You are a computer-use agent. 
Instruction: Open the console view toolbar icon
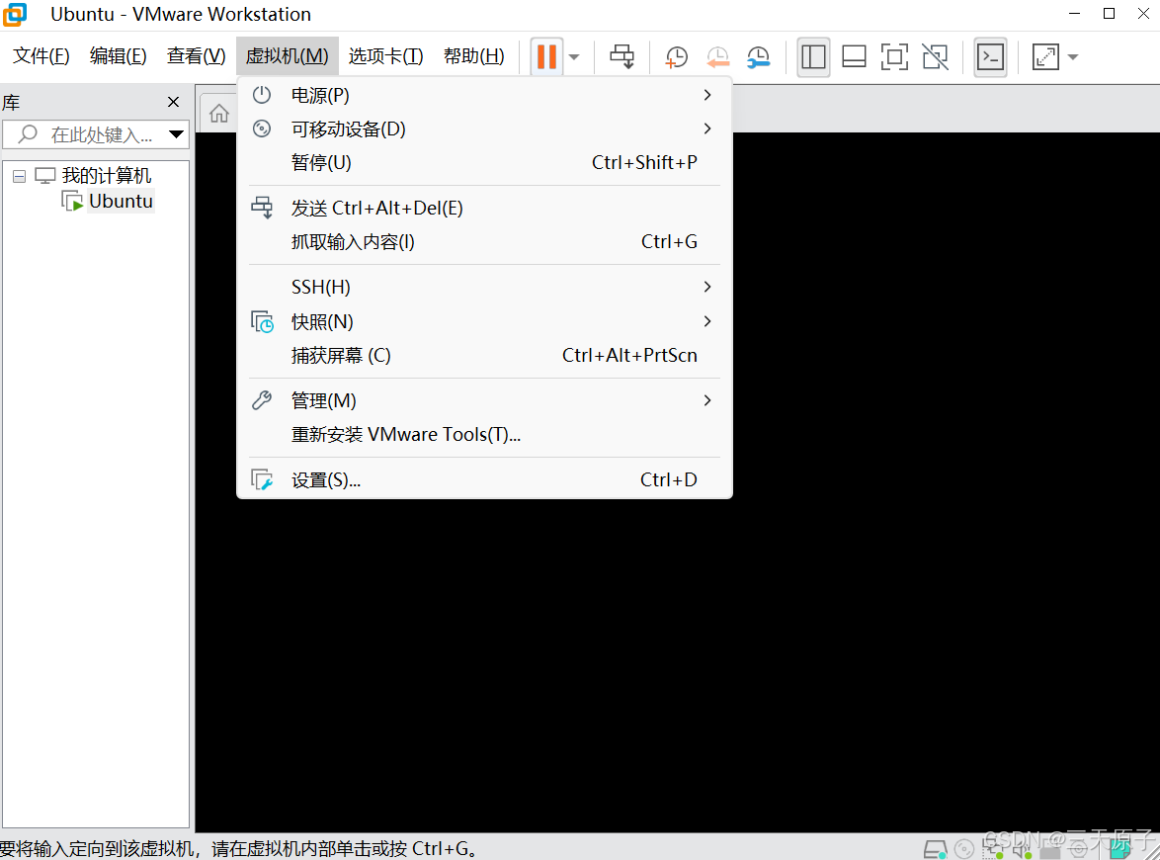(x=990, y=56)
